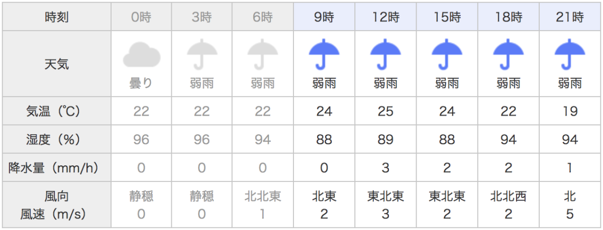Click the 時刻 row label

tap(57, 17)
